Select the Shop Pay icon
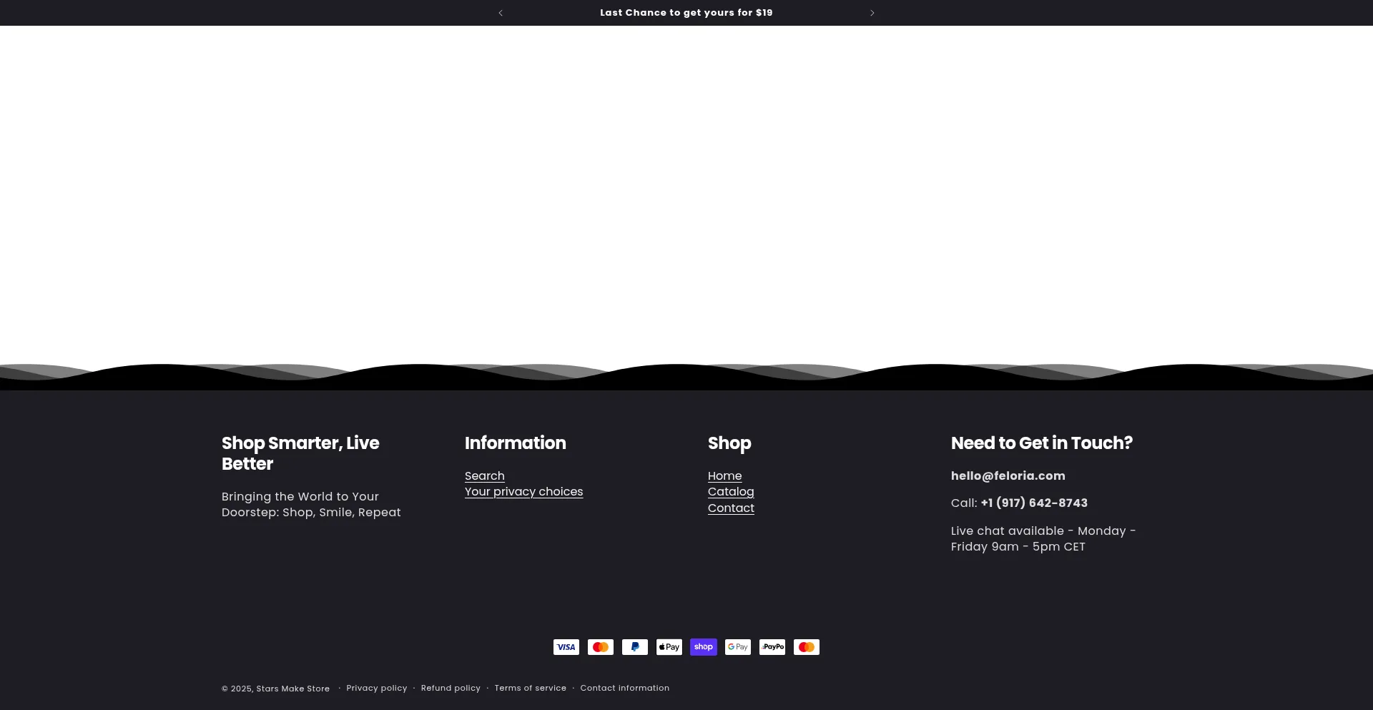This screenshot has width=1373, height=710. pyautogui.click(x=703, y=646)
